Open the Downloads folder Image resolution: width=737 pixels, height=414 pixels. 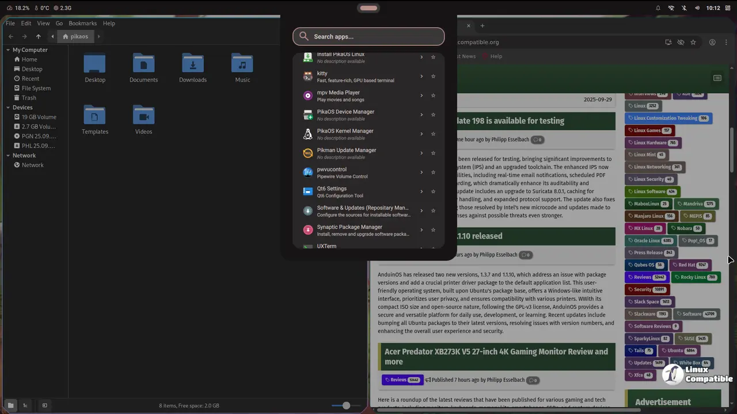(x=192, y=68)
